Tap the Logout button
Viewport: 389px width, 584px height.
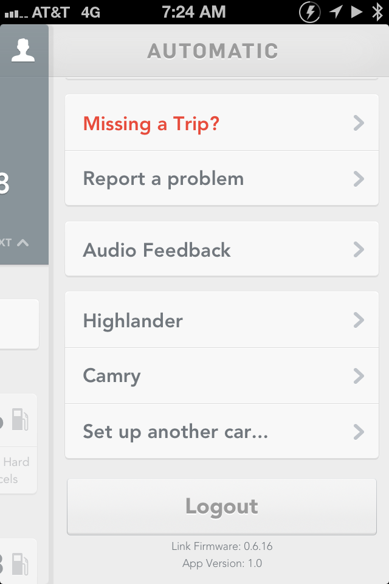[x=222, y=507]
